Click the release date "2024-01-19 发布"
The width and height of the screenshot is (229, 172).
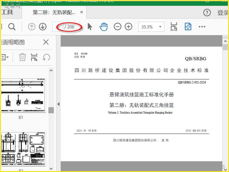point(86,131)
